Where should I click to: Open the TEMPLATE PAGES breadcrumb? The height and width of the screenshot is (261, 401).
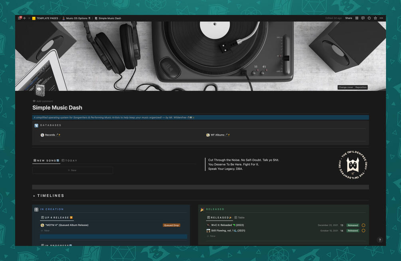click(x=45, y=18)
